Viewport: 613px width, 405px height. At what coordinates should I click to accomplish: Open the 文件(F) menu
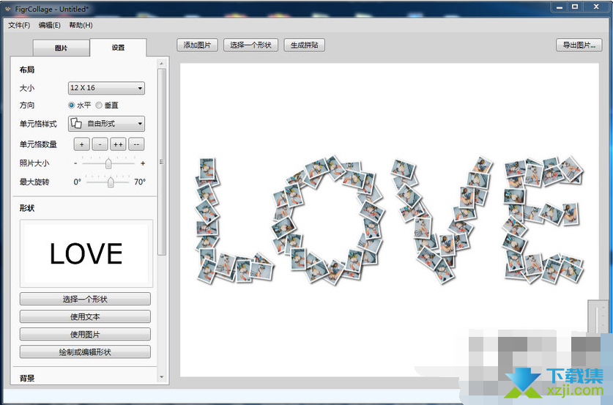(x=19, y=25)
